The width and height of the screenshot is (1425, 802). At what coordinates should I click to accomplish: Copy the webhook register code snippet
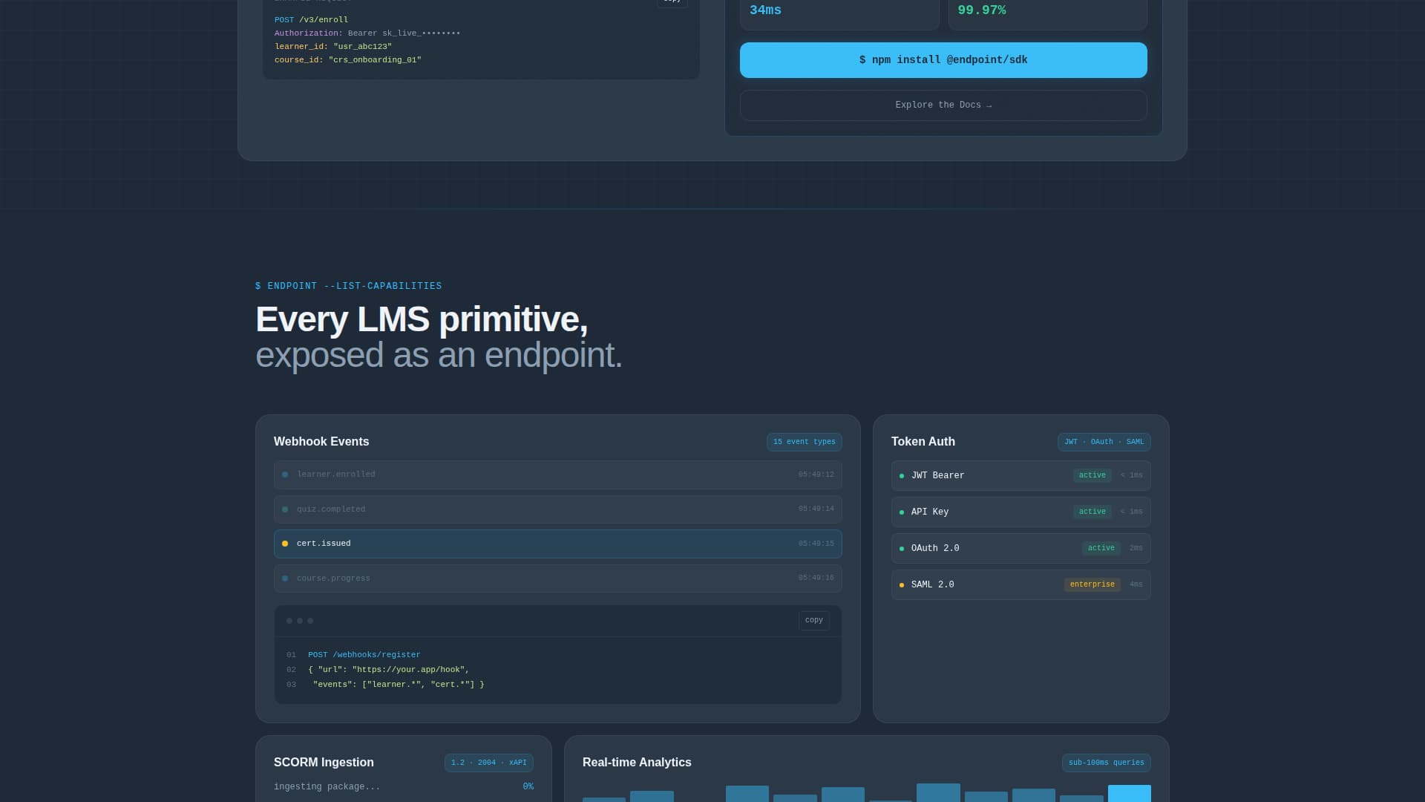click(x=813, y=620)
